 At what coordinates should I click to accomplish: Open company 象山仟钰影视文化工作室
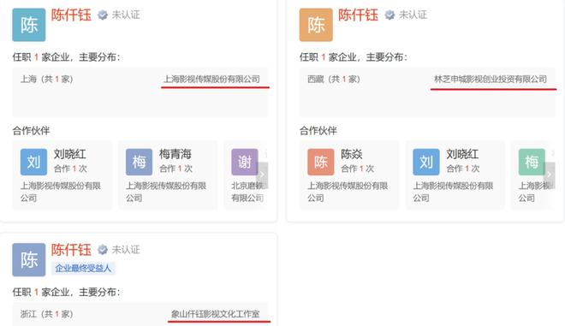pyautogui.click(x=216, y=314)
